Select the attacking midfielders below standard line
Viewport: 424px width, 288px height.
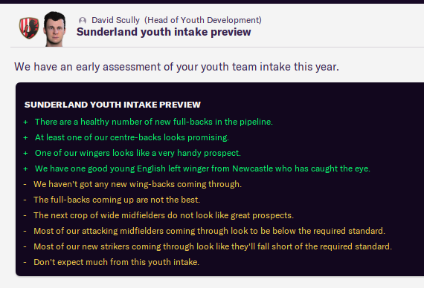tap(209, 231)
